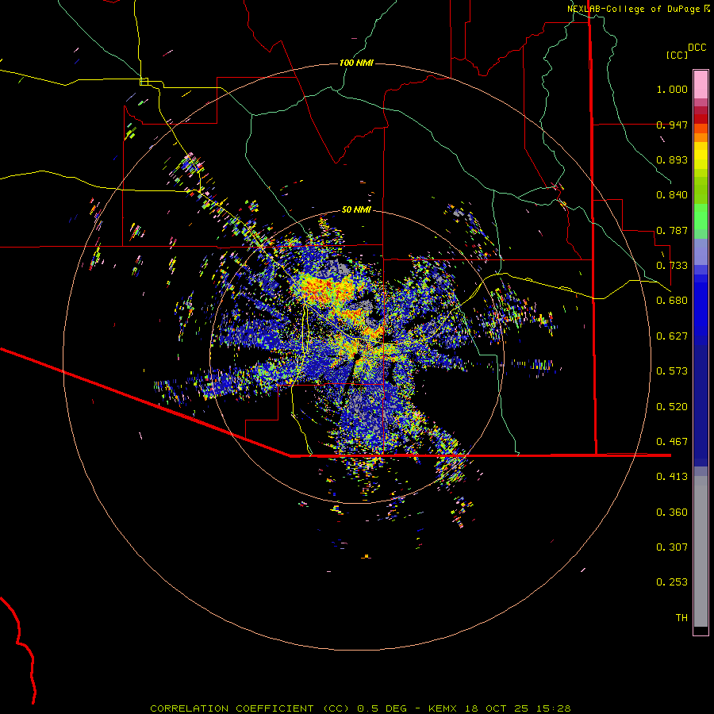Click the [CC] units label above scale
Image resolution: width=714 pixels, height=714 pixels.
(x=677, y=55)
